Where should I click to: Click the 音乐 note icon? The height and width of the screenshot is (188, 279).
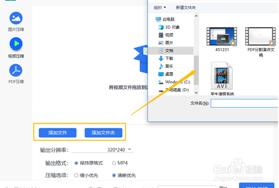coord(161,66)
